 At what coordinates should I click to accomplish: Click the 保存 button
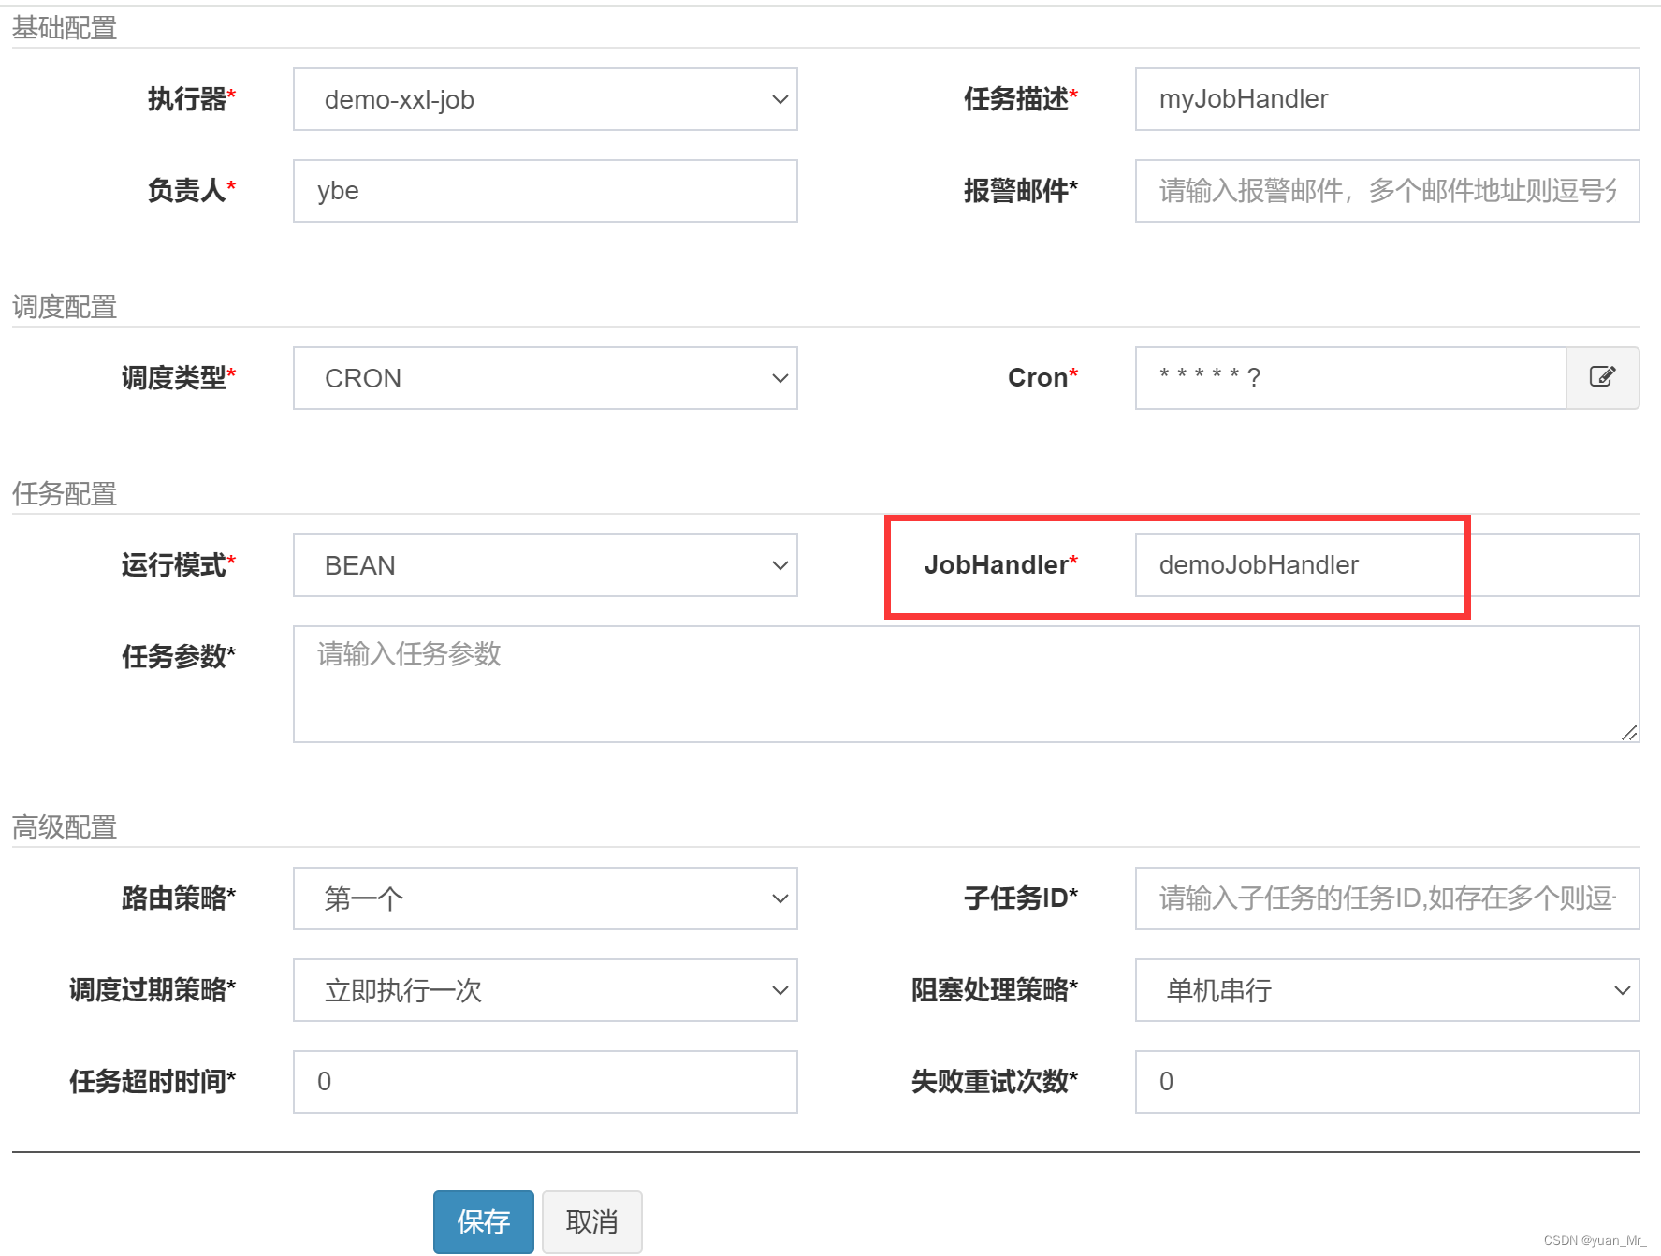(483, 1221)
